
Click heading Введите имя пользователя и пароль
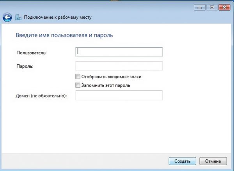point(64,35)
